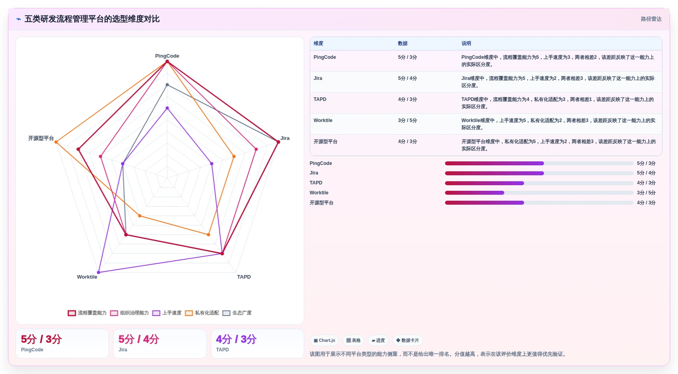
Task: Click the 开源型平台 row in the table
Action: click(486, 145)
